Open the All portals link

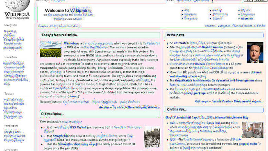[247, 19]
